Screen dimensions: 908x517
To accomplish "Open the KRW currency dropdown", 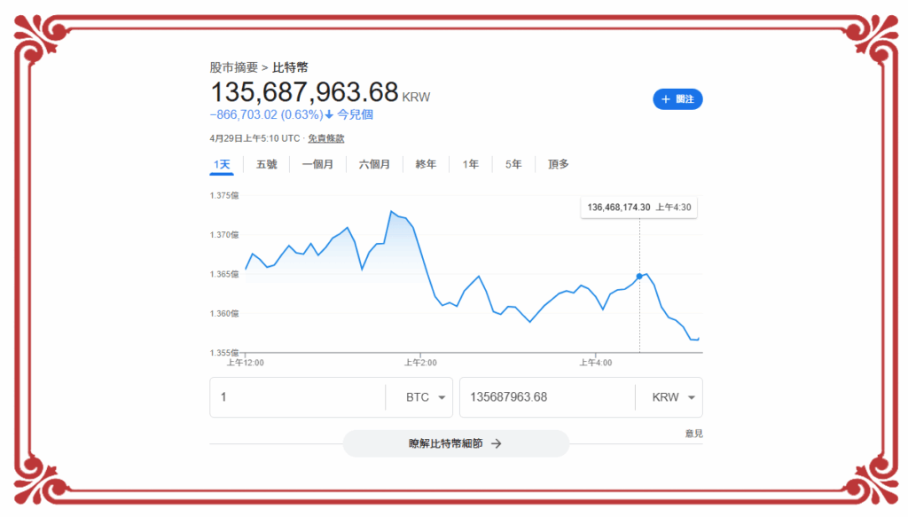I will (x=674, y=397).
